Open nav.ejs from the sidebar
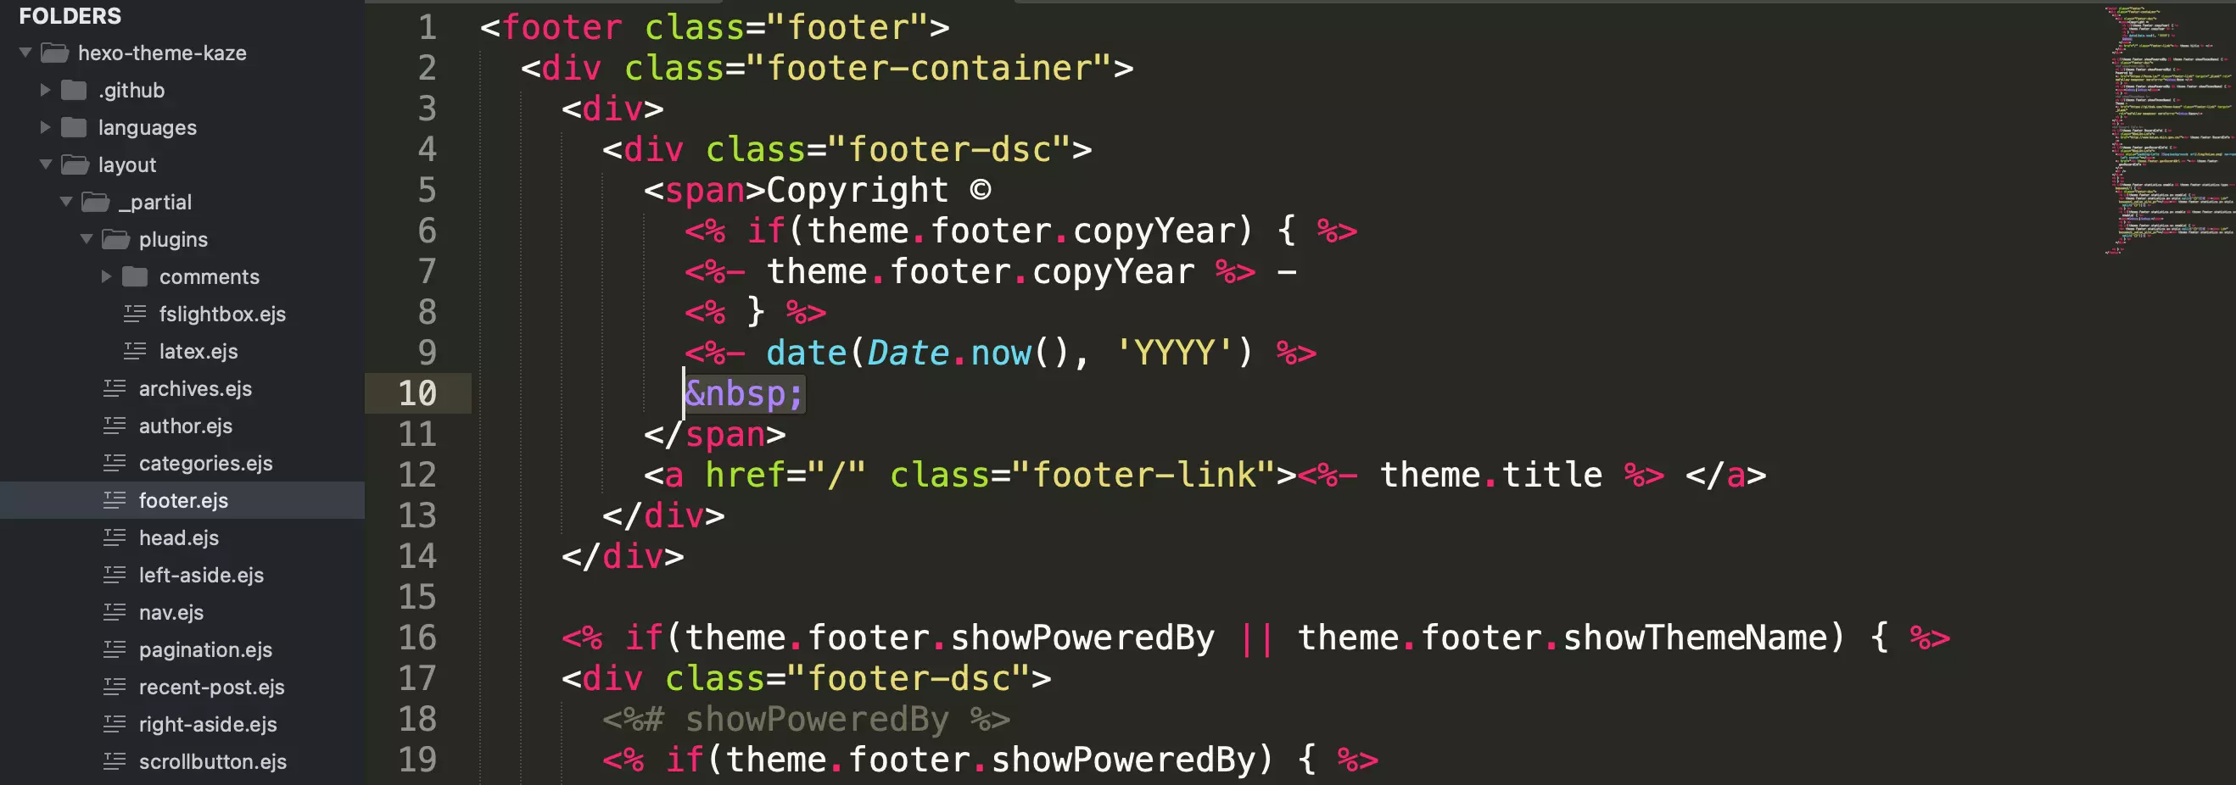The image size is (2236, 785). (171, 612)
